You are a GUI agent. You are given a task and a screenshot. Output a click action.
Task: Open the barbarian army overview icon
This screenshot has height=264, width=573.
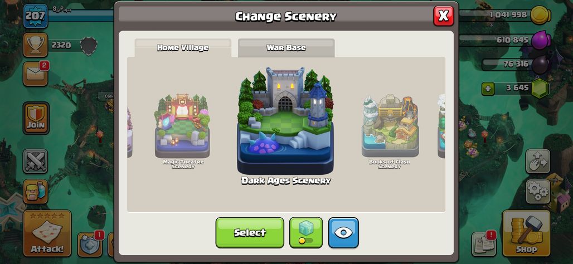(x=36, y=192)
